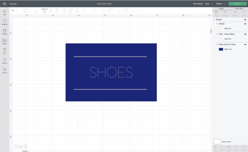
Task: Switch to the Layers tab
Action: (221, 8)
